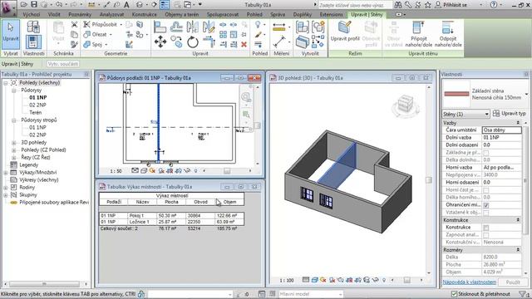Screen dimensions: 532x299
Task: Click the red X delete icon
Action: pyautogui.click(x=244, y=44)
